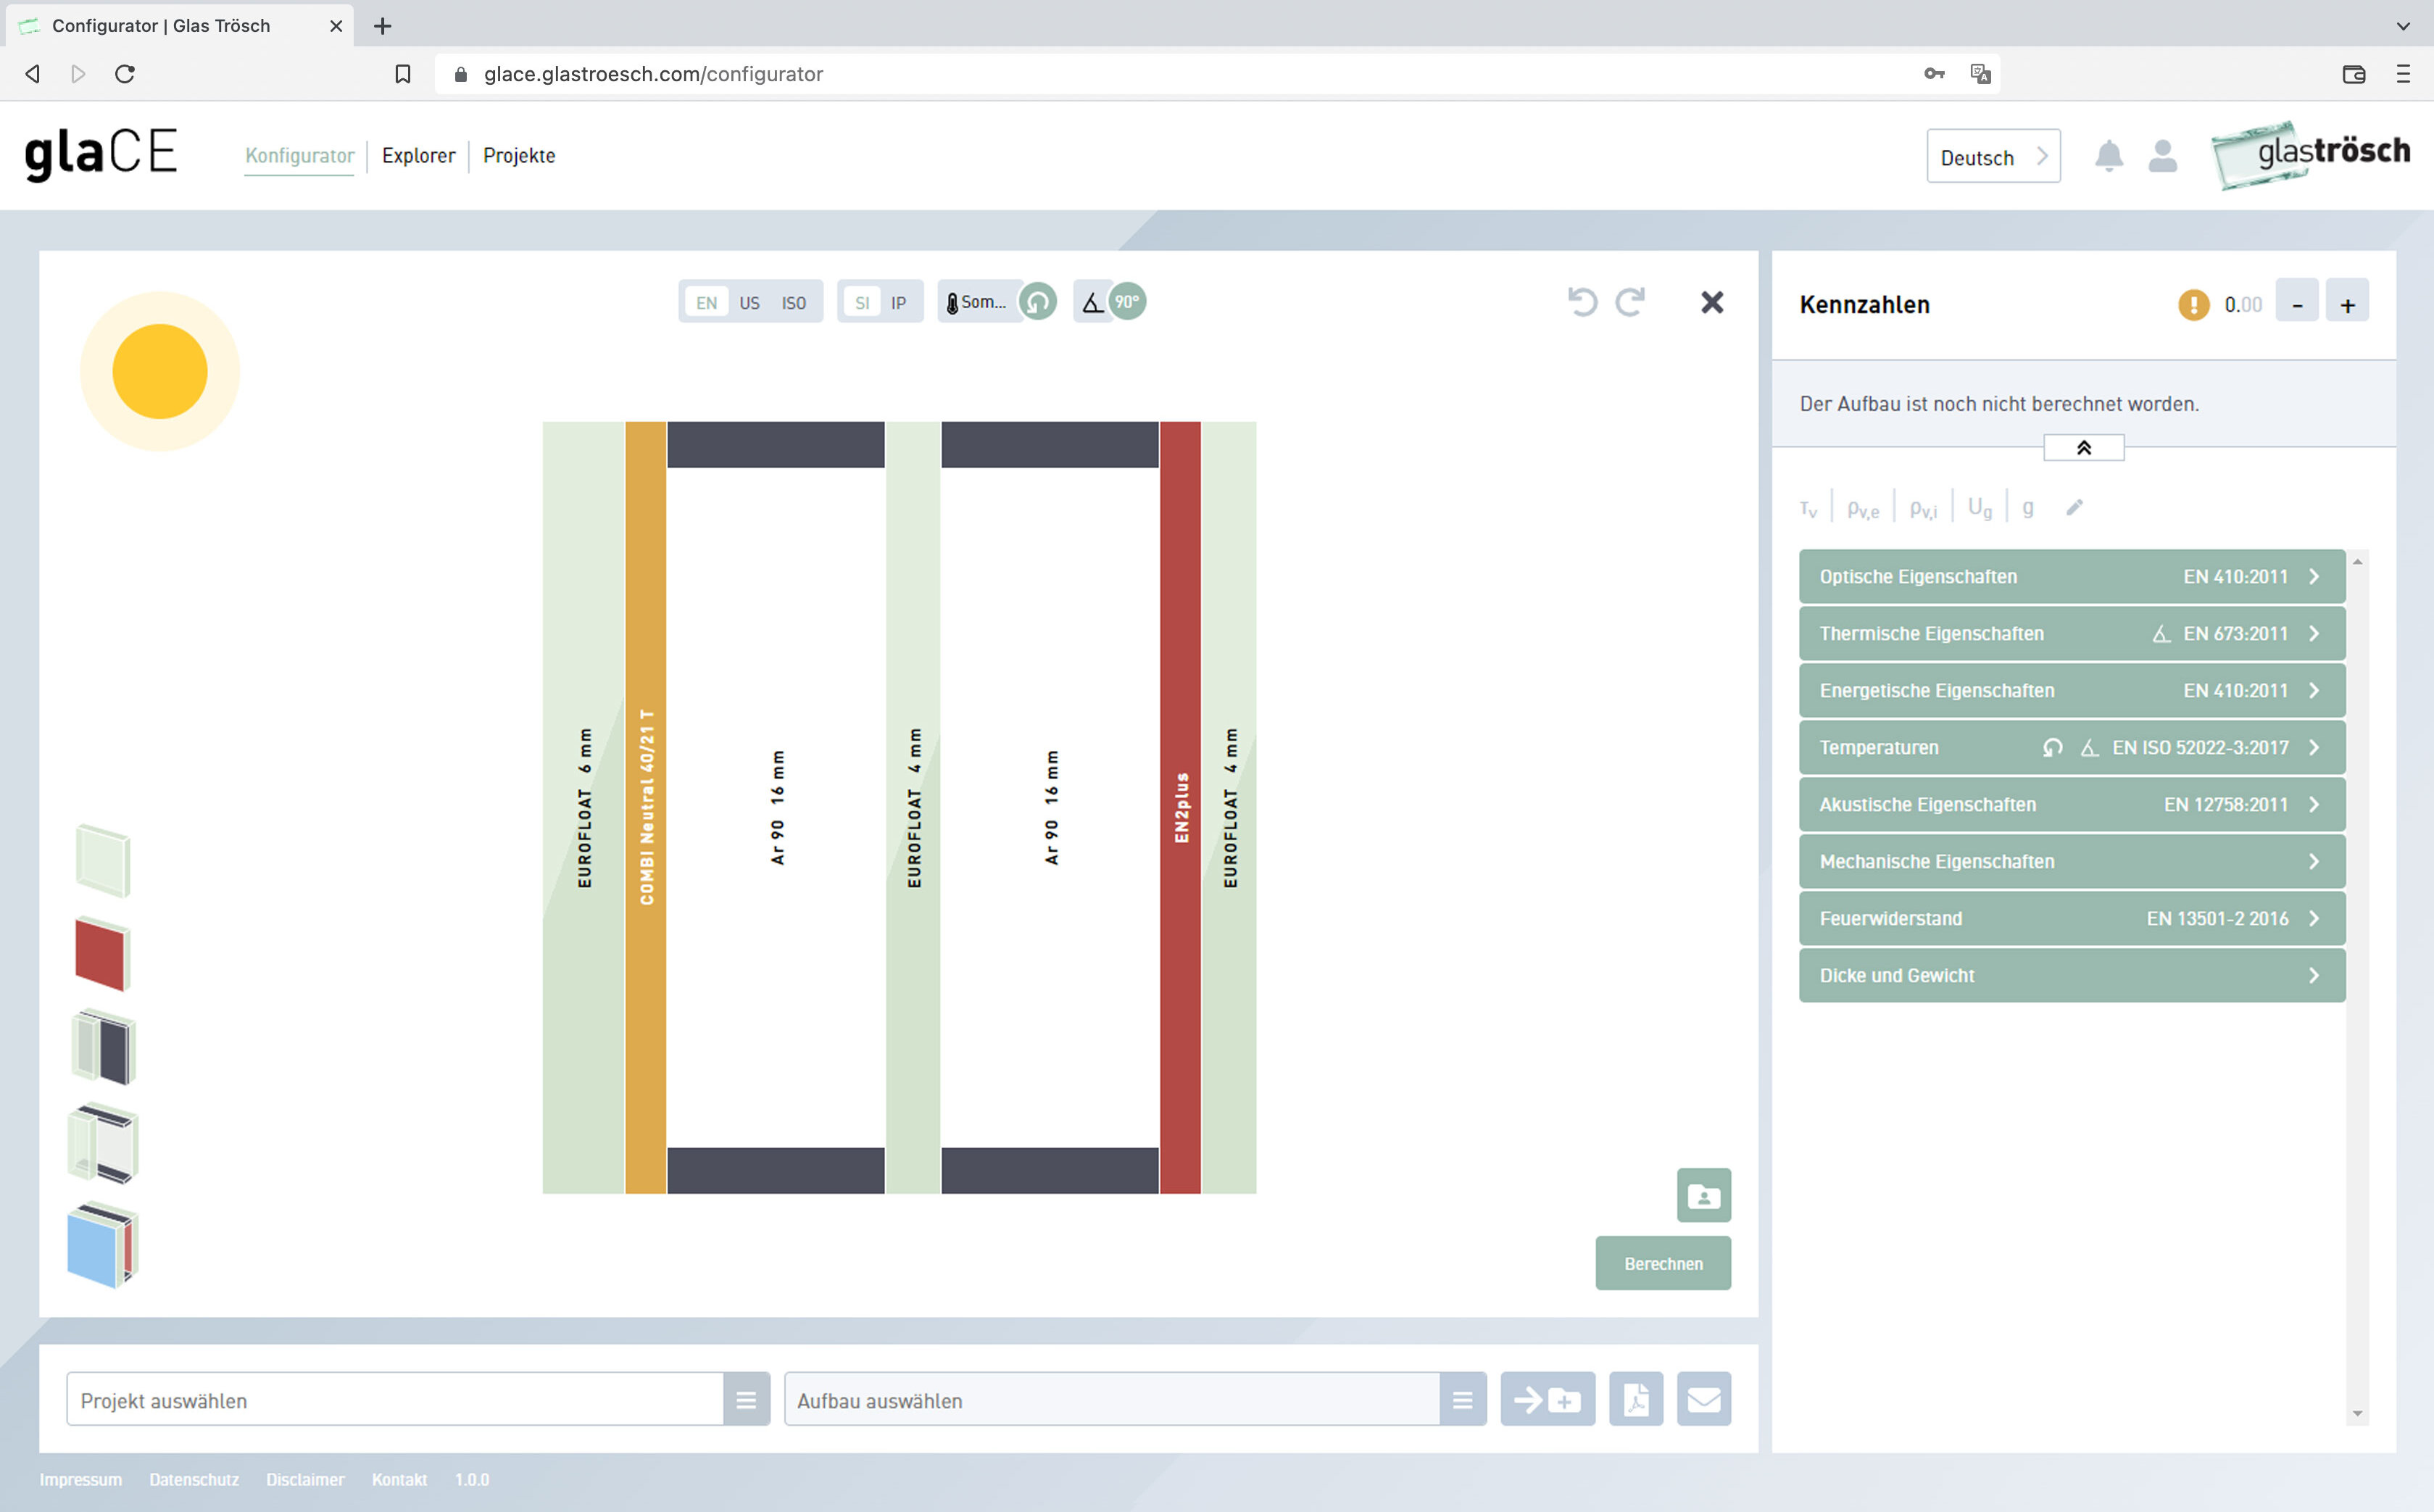2434x1512 pixels.
Task: Select the double glazing unit template
Action: point(103,1143)
